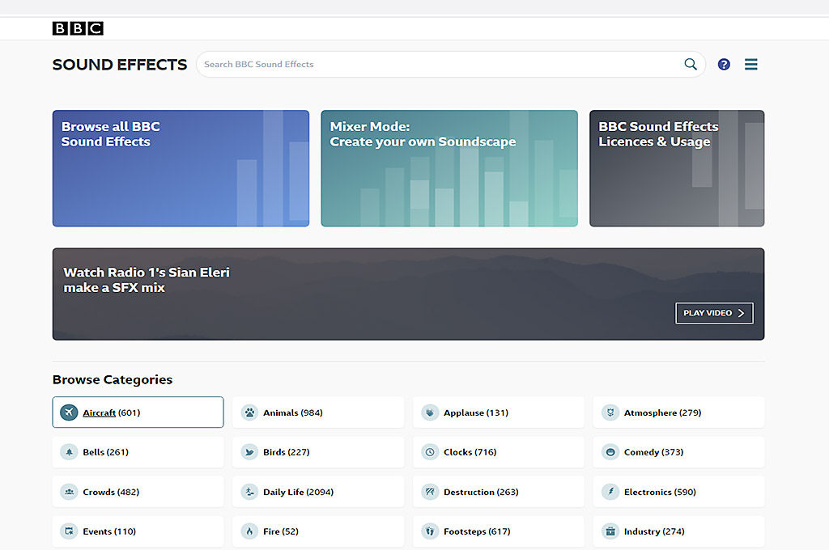Open Browse all BBC Sound Effects tile
Viewport: 829px width, 550px height.
(181, 168)
